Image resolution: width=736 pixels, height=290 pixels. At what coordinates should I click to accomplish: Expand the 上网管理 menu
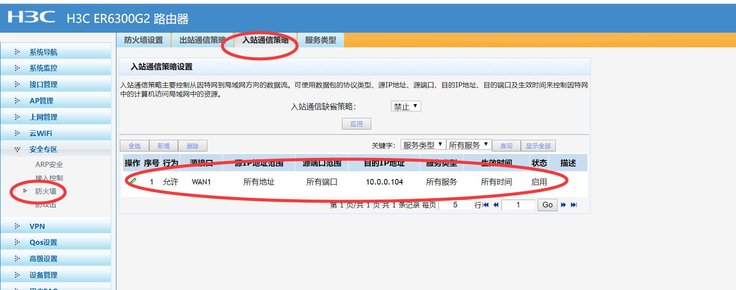coord(56,117)
